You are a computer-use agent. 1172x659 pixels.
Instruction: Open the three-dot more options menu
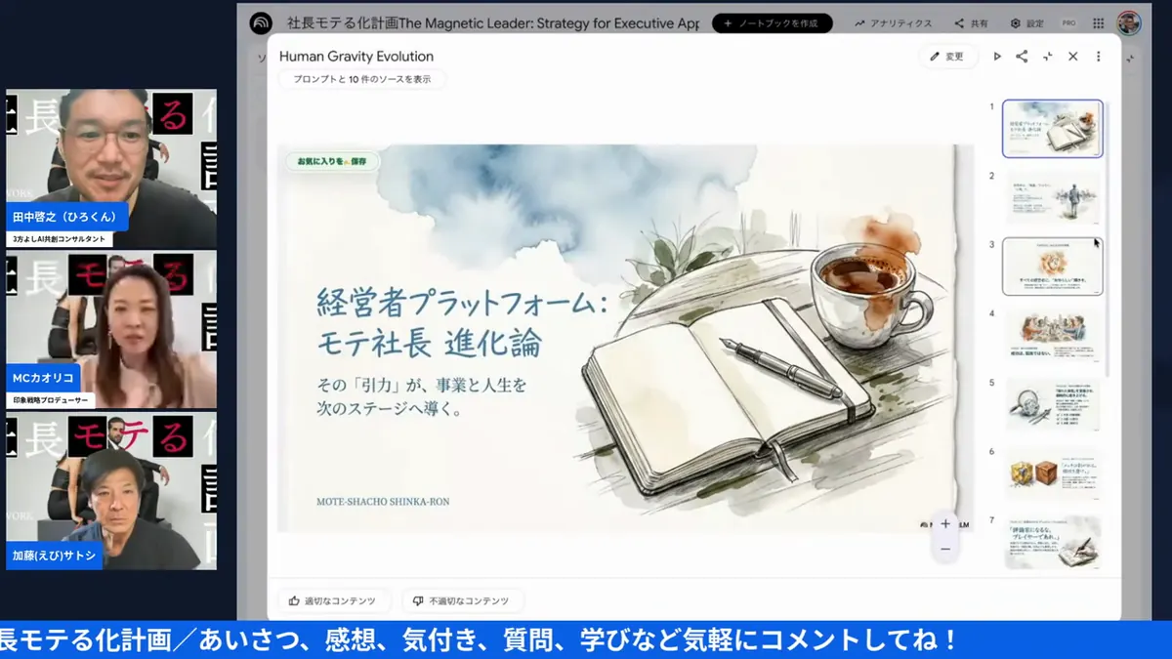pyautogui.click(x=1098, y=57)
